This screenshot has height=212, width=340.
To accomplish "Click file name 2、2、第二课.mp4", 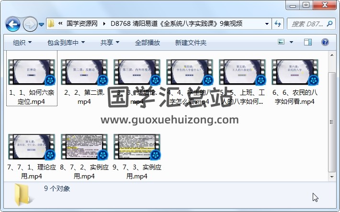I will coord(84,97).
